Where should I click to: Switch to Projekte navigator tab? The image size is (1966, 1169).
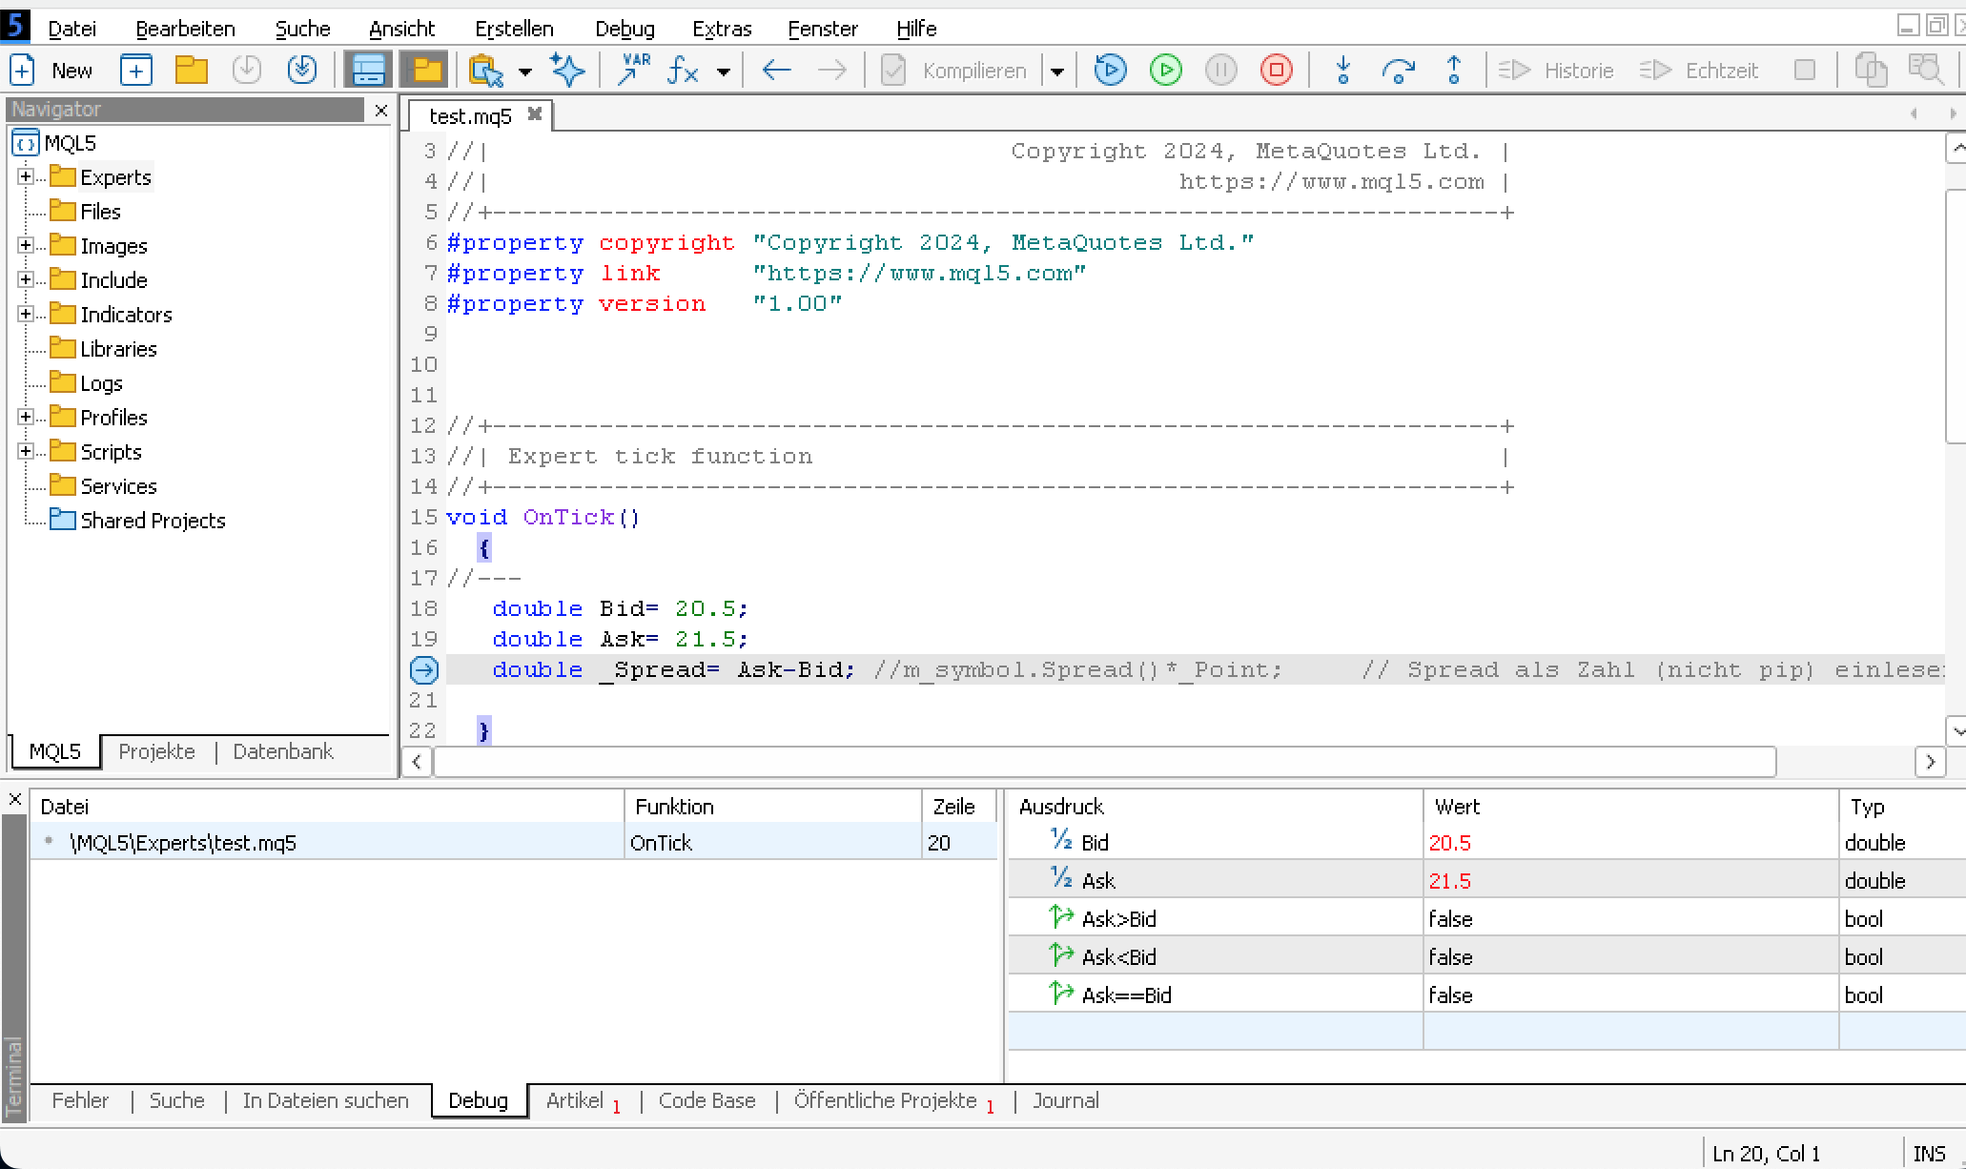coord(156,751)
